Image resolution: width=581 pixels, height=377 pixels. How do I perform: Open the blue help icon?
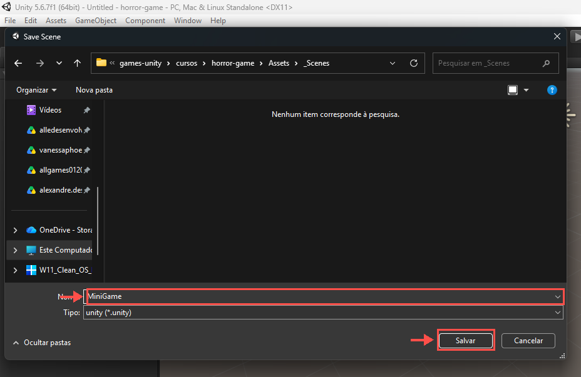coord(552,90)
